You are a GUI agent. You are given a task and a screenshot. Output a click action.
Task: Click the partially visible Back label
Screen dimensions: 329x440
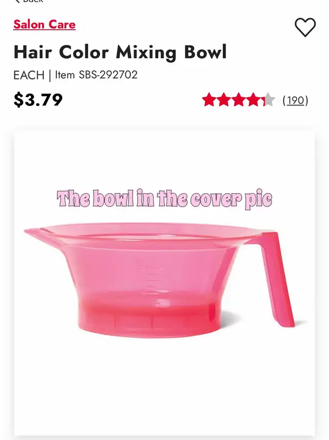click(x=33, y=1)
